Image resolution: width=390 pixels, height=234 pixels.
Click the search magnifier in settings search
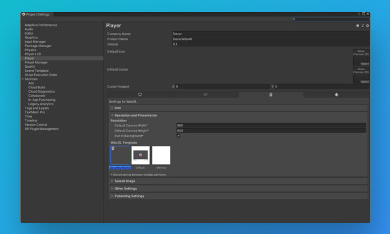point(294,19)
